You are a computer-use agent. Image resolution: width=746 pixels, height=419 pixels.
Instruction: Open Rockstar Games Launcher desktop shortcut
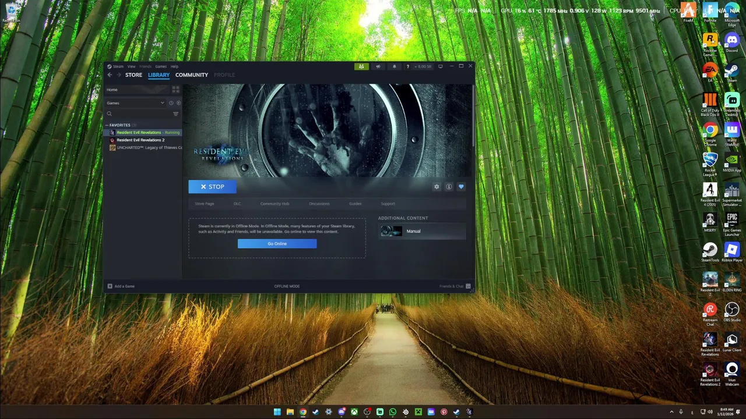(710, 45)
